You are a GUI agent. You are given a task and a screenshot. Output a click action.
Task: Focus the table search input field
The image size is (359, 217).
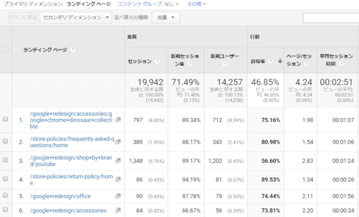pos(331,18)
